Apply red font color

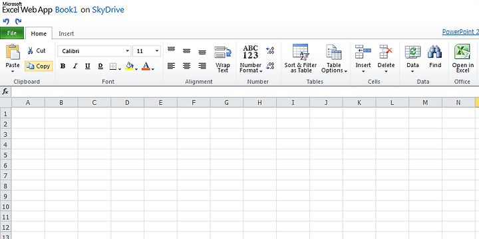[x=146, y=66]
